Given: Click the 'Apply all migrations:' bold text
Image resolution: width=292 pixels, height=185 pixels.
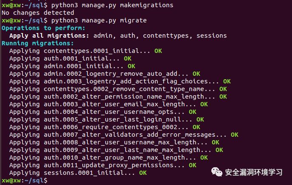Looking at the screenshot, I should coord(49,36).
